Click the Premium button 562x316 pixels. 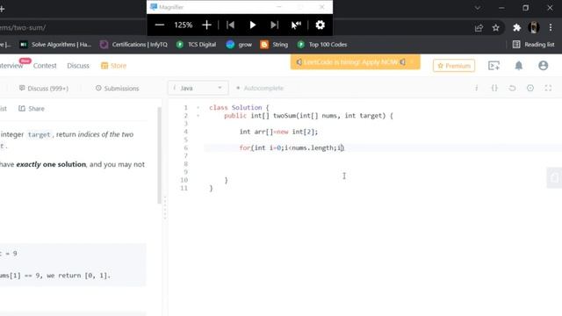pyautogui.click(x=454, y=66)
